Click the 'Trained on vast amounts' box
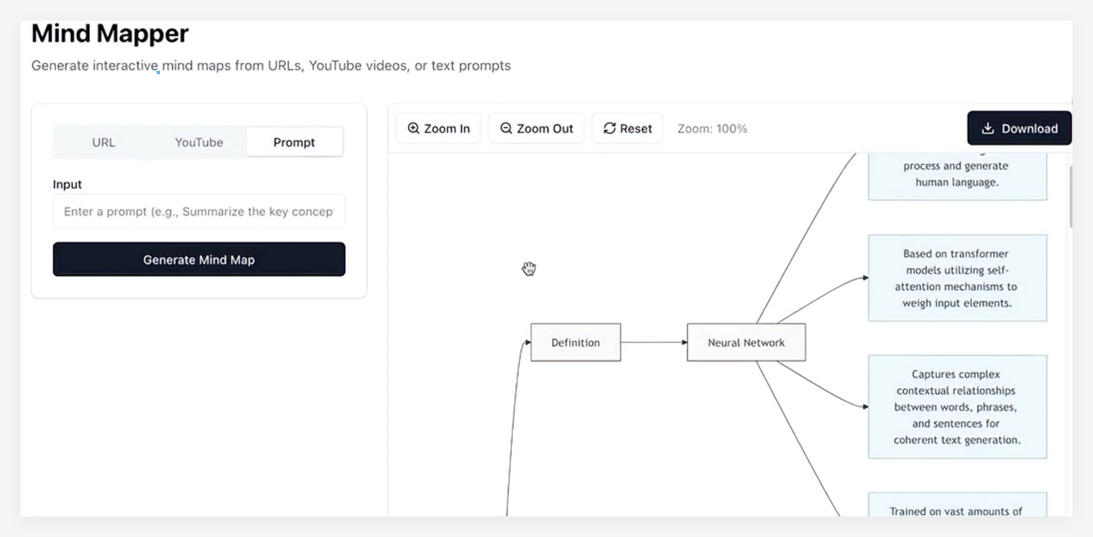Image resolution: width=1093 pixels, height=537 pixels. pos(957,507)
